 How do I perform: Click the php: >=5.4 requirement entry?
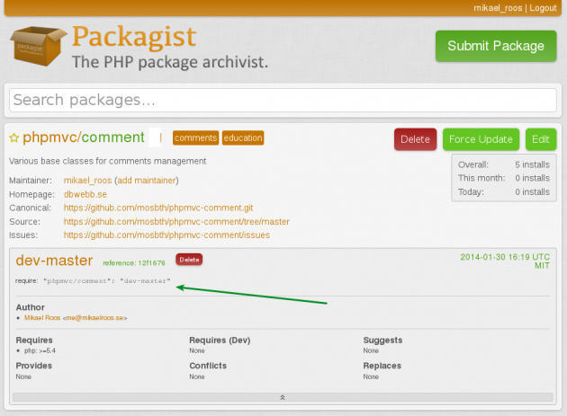pos(40,350)
